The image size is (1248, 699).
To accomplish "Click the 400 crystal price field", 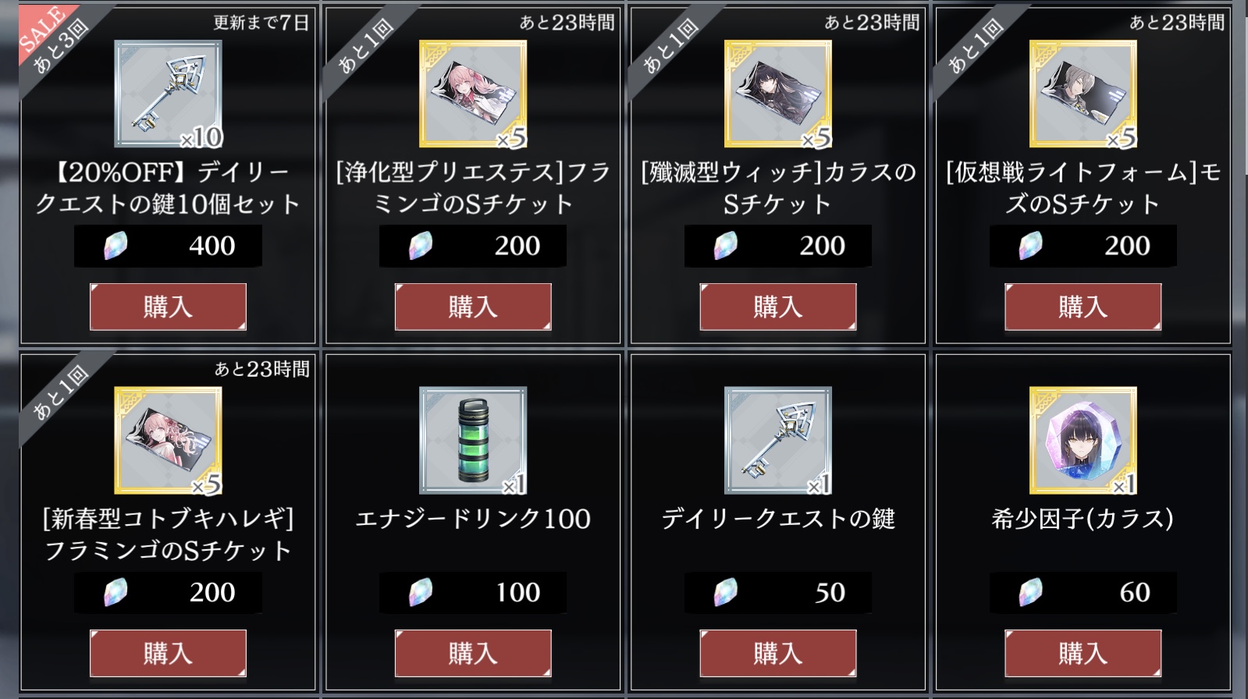I will pos(168,246).
